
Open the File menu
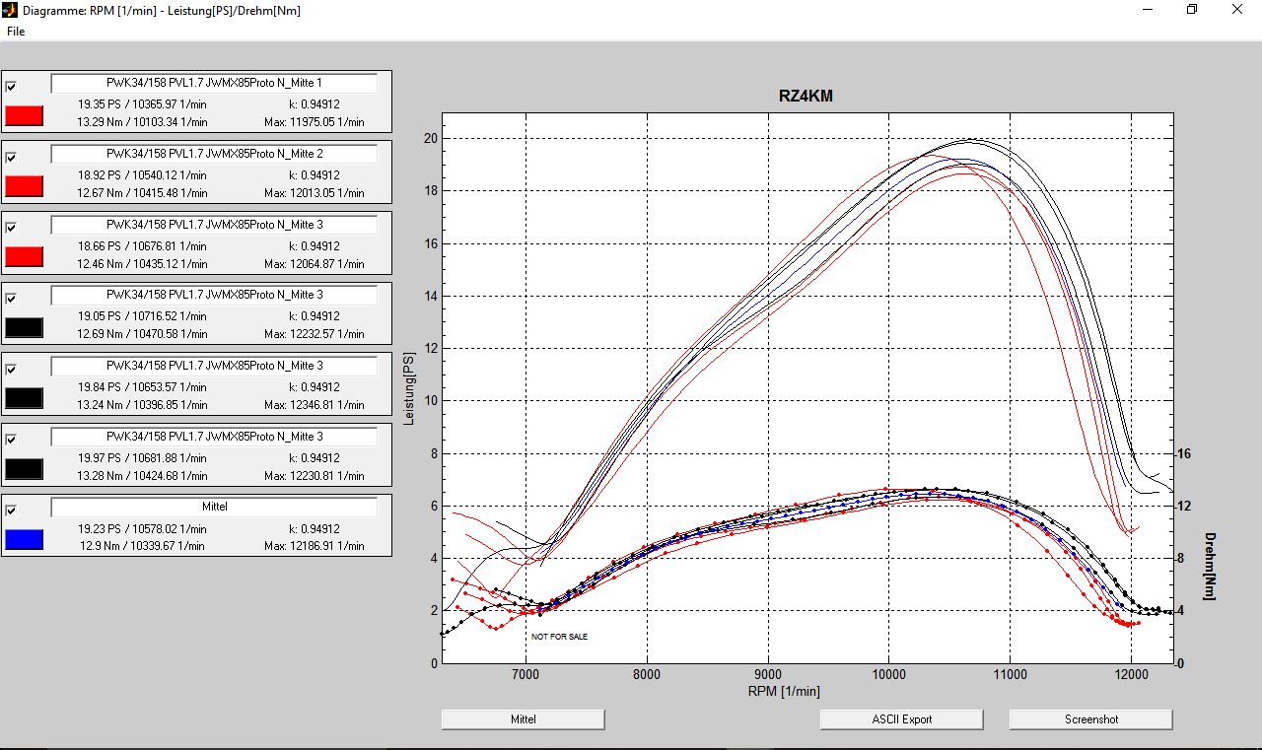(x=16, y=32)
